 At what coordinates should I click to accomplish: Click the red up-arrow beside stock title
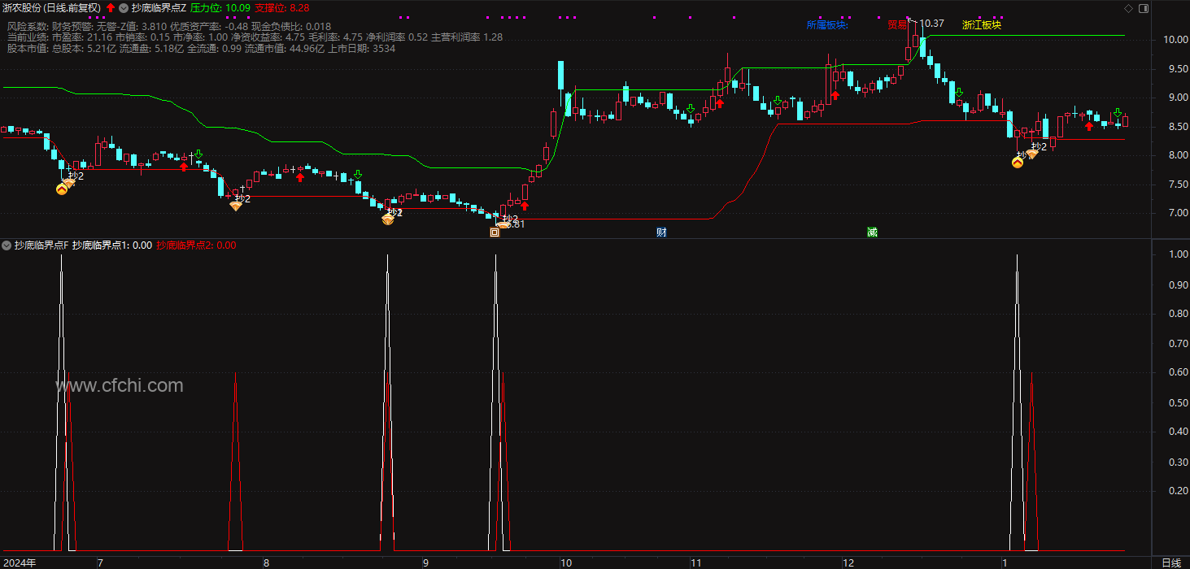(111, 8)
